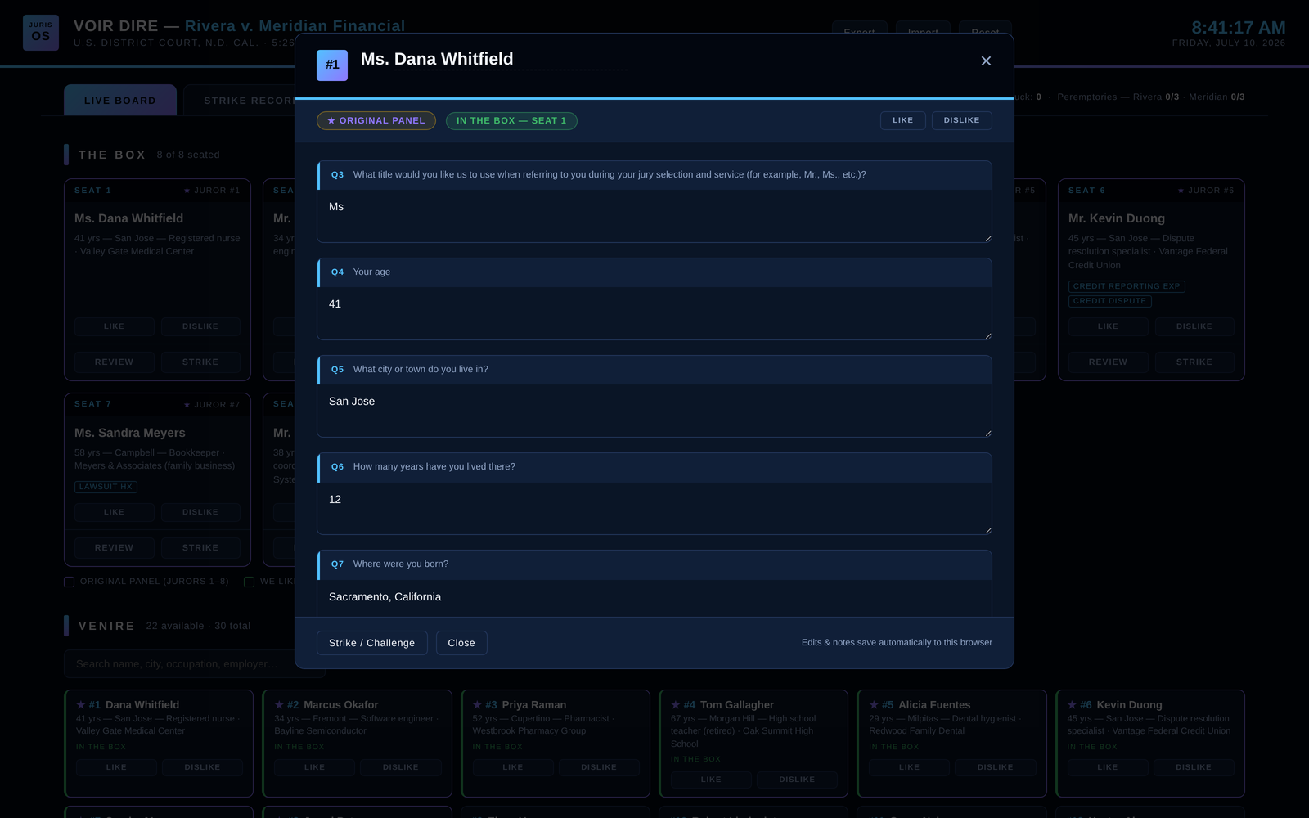Screen dimensions: 1309x818
Task: Edit the Q5 city answer field
Action: (x=654, y=411)
